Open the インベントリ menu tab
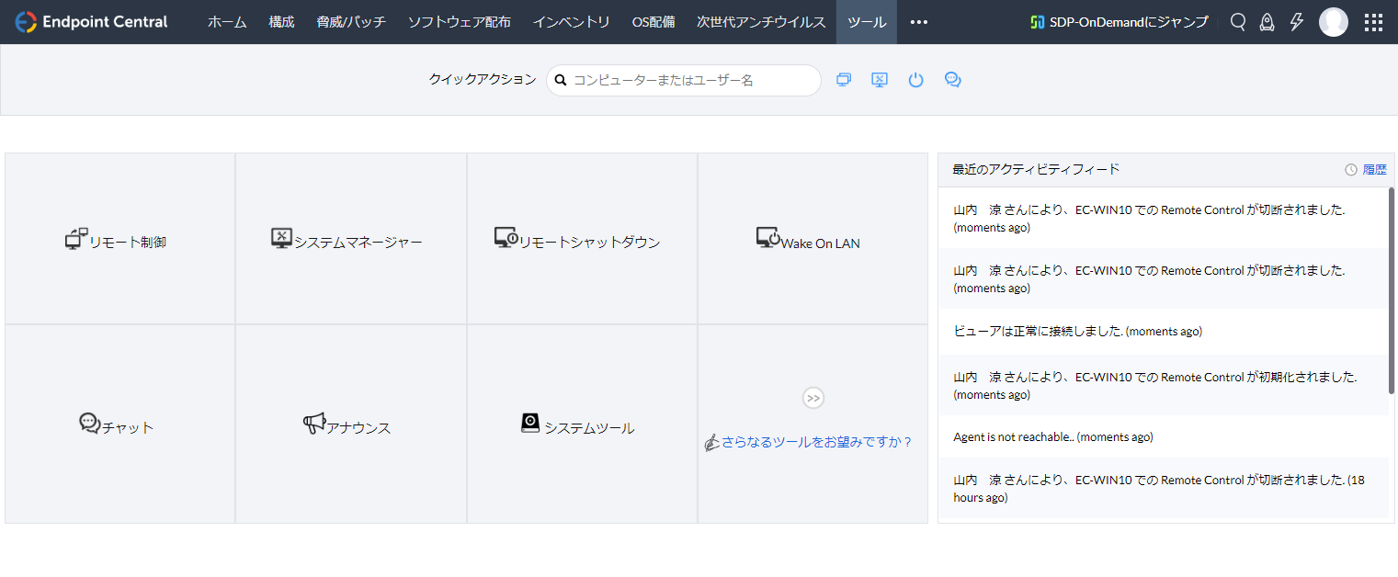1398x577 pixels. tap(571, 22)
